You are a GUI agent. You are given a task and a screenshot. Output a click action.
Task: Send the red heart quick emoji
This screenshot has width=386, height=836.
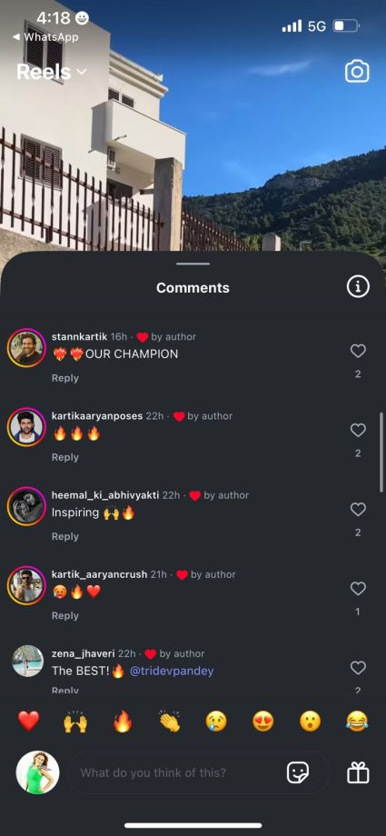tap(29, 722)
